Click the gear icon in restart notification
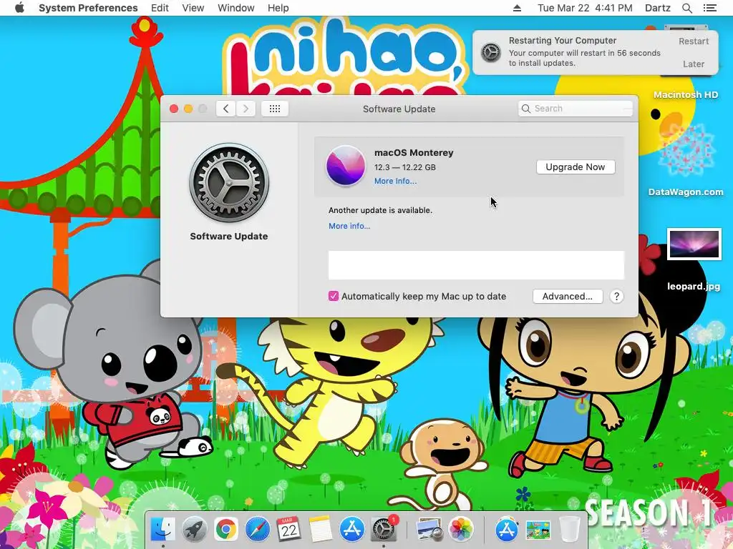Screen dimensions: 733x549 point(491,52)
